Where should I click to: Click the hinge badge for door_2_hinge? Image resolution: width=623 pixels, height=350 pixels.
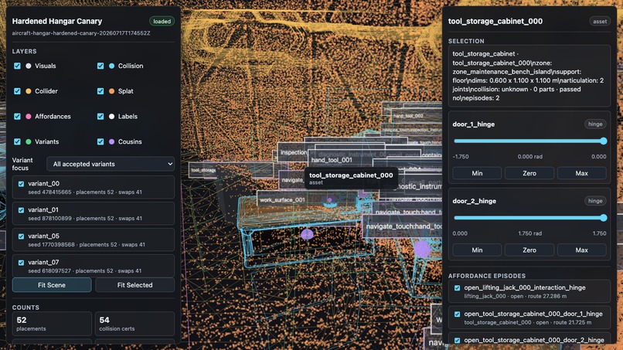tap(595, 201)
